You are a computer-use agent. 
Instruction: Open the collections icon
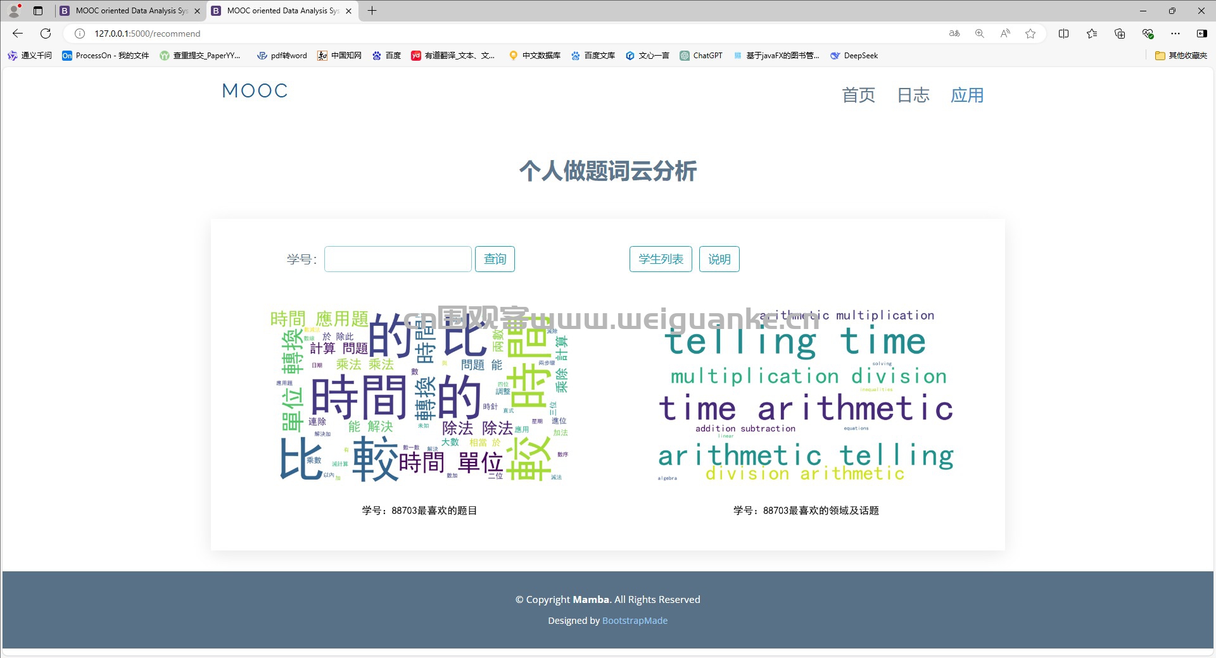click(1120, 34)
